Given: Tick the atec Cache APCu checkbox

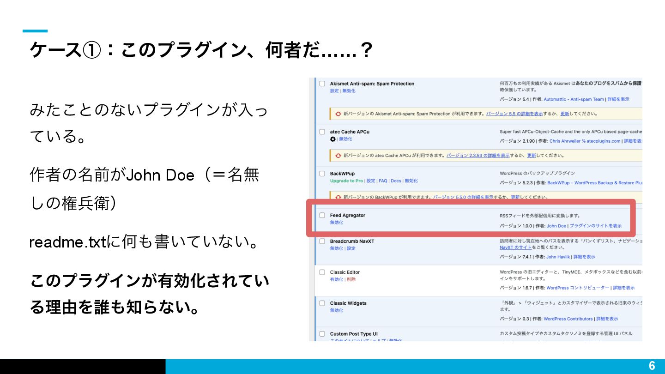Looking at the screenshot, I should [x=322, y=132].
